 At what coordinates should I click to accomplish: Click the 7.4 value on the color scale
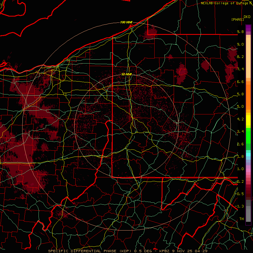[240, 69]
